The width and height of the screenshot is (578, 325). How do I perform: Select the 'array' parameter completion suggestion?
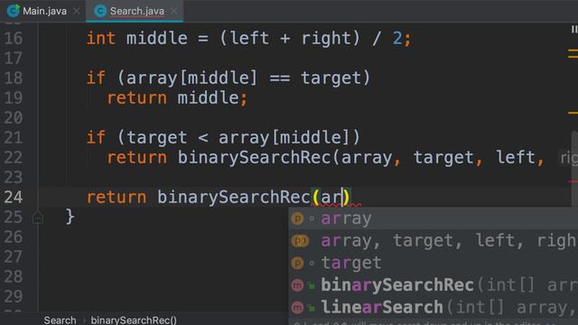[433, 218]
